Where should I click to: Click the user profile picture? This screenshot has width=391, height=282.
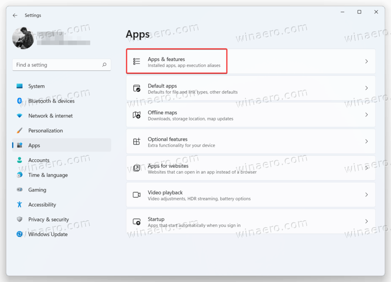tap(23, 38)
